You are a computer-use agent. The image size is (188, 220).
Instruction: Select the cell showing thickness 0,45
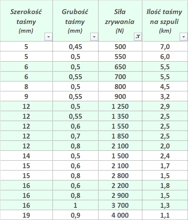coord(75,46)
